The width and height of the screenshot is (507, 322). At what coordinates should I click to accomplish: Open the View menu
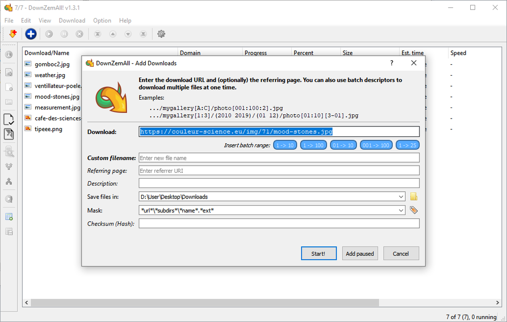45,20
